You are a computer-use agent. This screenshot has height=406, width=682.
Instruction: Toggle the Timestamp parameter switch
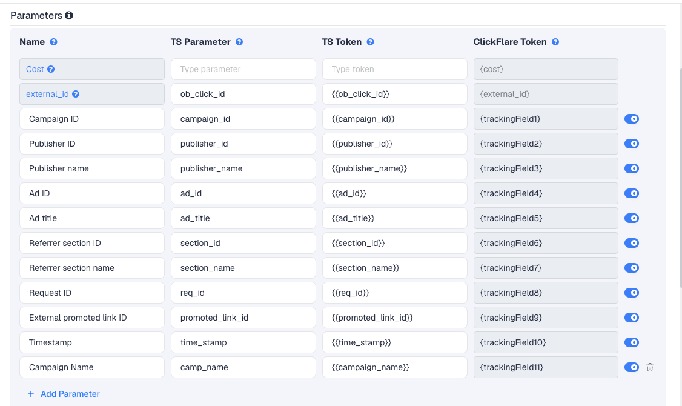pyautogui.click(x=632, y=342)
